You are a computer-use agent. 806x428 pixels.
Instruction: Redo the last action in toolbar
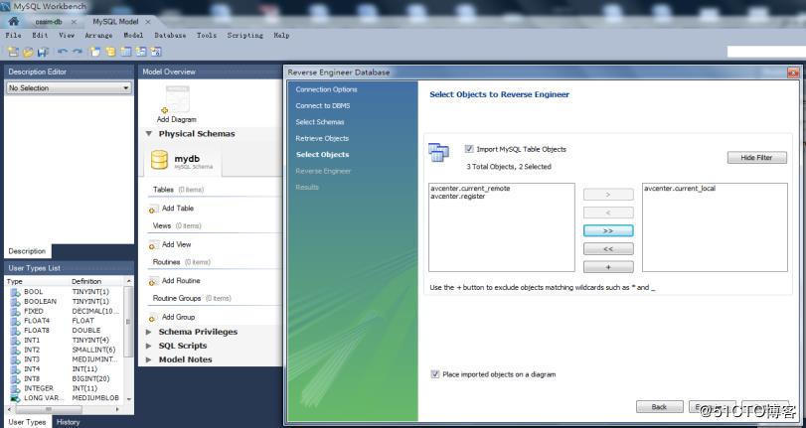pos(78,52)
